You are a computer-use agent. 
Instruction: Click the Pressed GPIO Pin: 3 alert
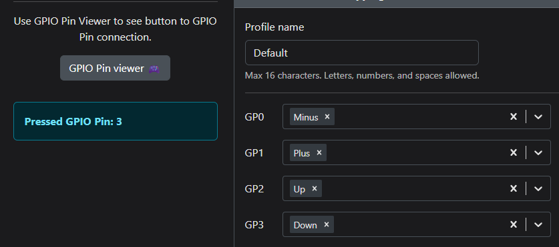point(116,121)
